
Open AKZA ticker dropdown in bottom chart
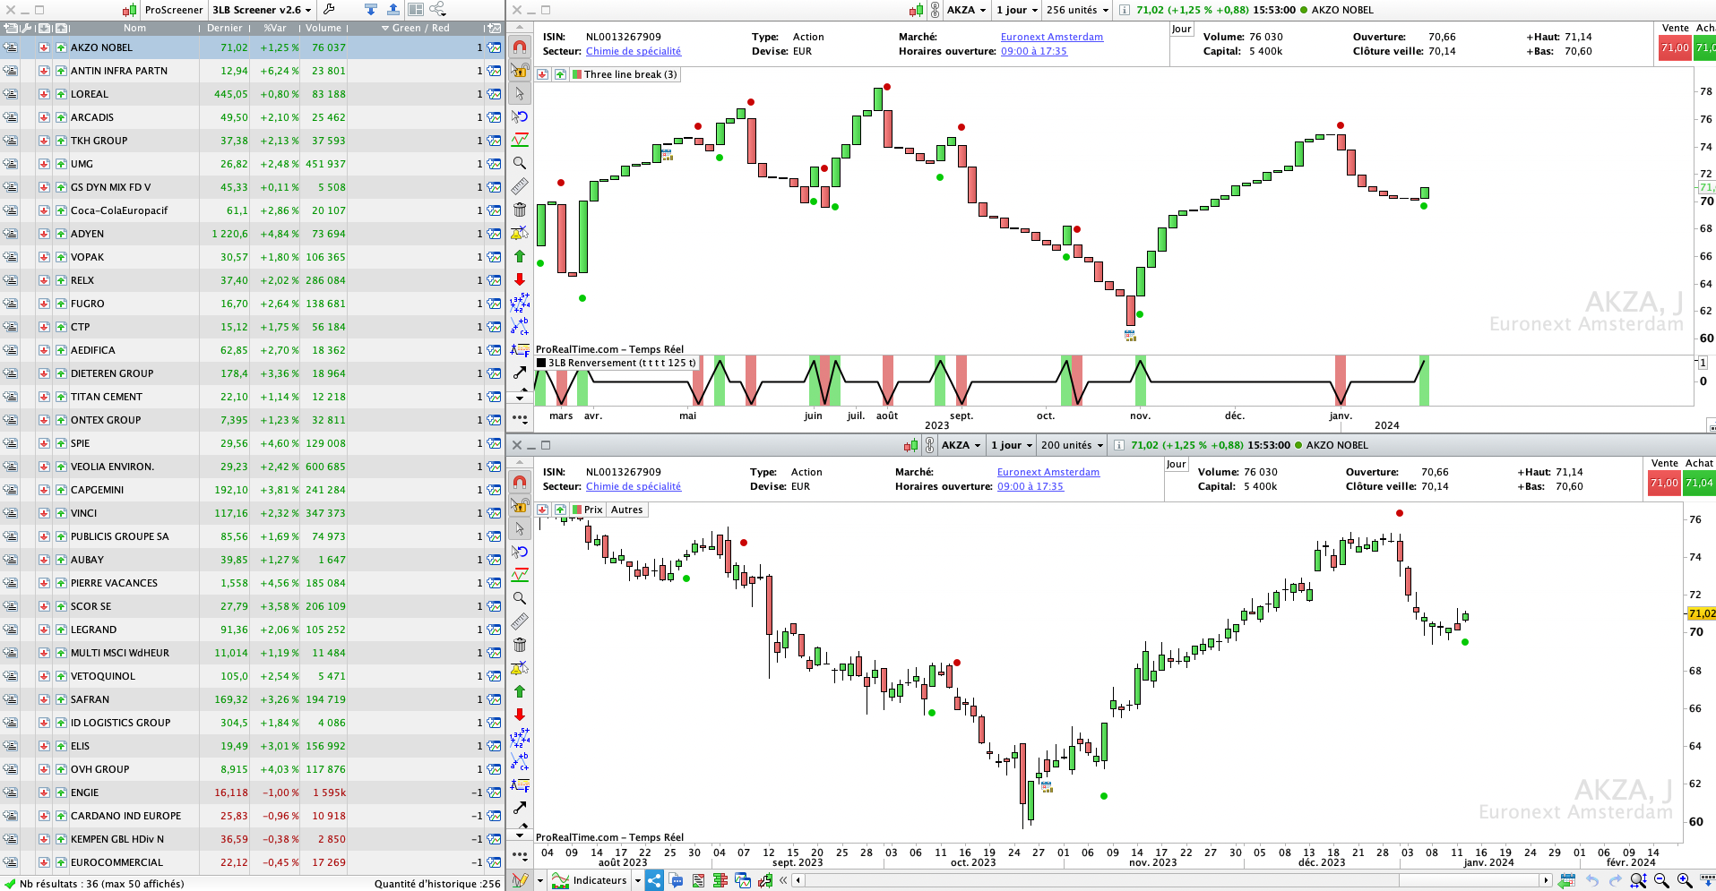coord(961,445)
